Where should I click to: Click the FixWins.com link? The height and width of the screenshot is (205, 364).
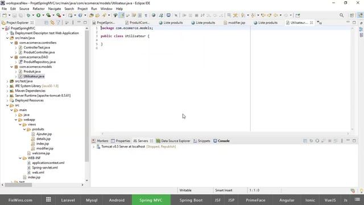pos(20,200)
